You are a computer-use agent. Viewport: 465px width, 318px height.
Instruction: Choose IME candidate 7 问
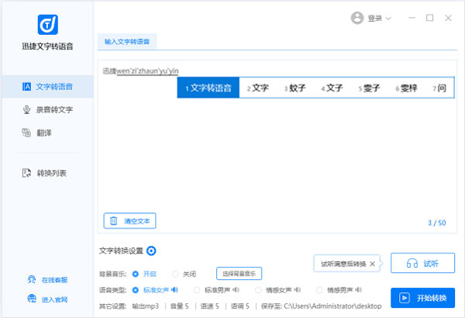(439, 88)
